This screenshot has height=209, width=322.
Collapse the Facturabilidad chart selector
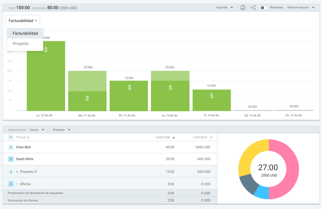point(23,20)
